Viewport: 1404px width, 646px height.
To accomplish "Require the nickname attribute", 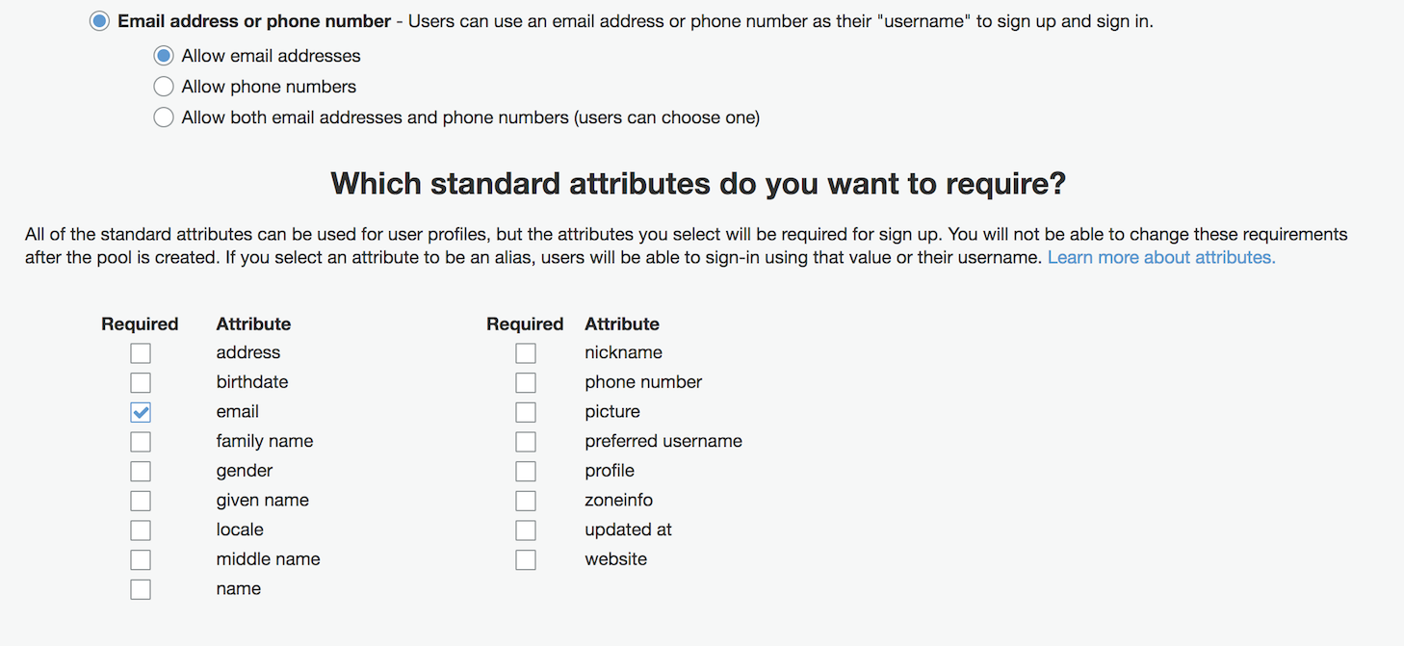I will tap(525, 352).
